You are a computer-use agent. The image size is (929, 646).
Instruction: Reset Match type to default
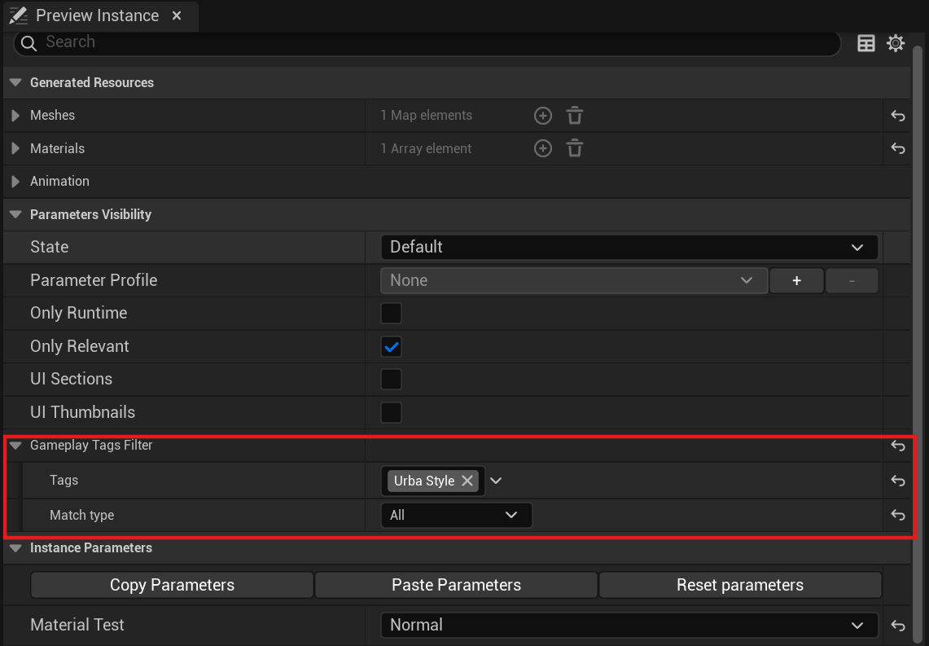pos(897,515)
